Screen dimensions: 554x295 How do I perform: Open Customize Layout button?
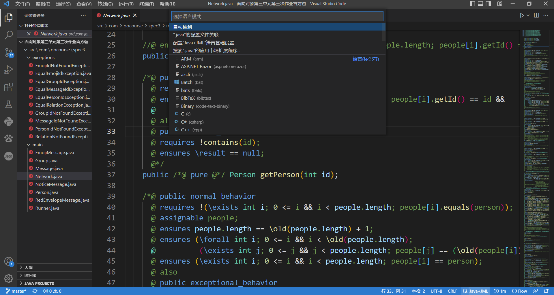[500, 4]
